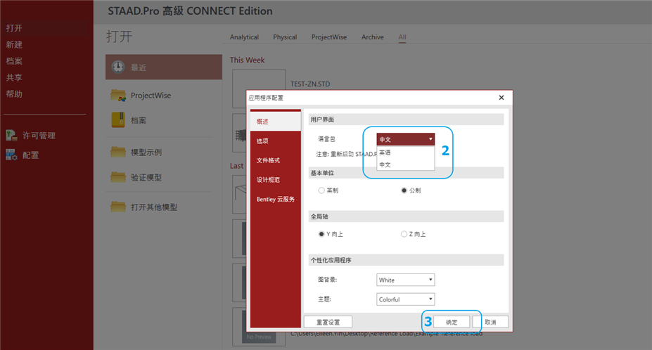Select the 验证模型 entry
This screenshot has width=652, height=350.
[x=163, y=178]
